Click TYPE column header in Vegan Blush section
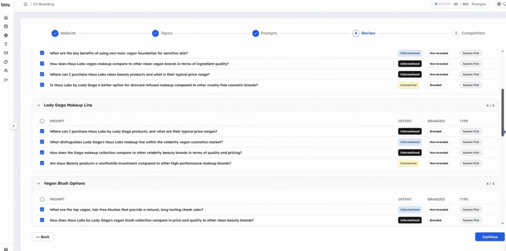Viewport: 506px width, 251px height. pyautogui.click(x=464, y=199)
